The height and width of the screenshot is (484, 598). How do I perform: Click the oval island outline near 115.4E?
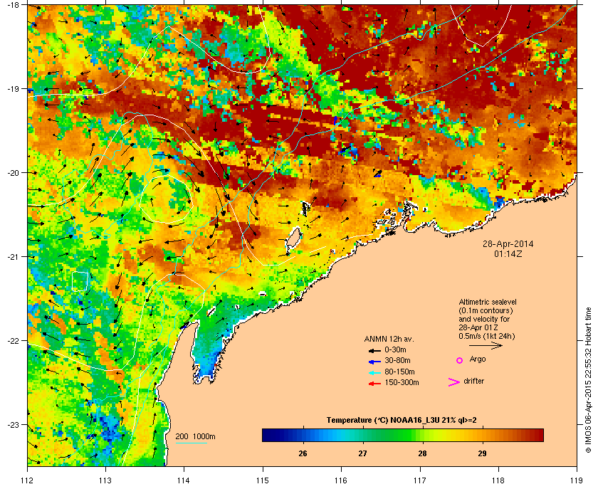(x=293, y=238)
